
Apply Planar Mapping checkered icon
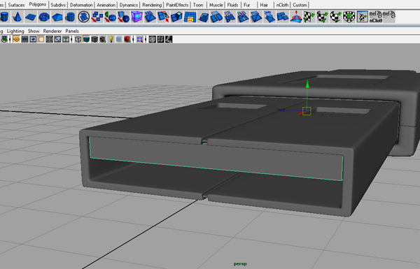point(309,17)
